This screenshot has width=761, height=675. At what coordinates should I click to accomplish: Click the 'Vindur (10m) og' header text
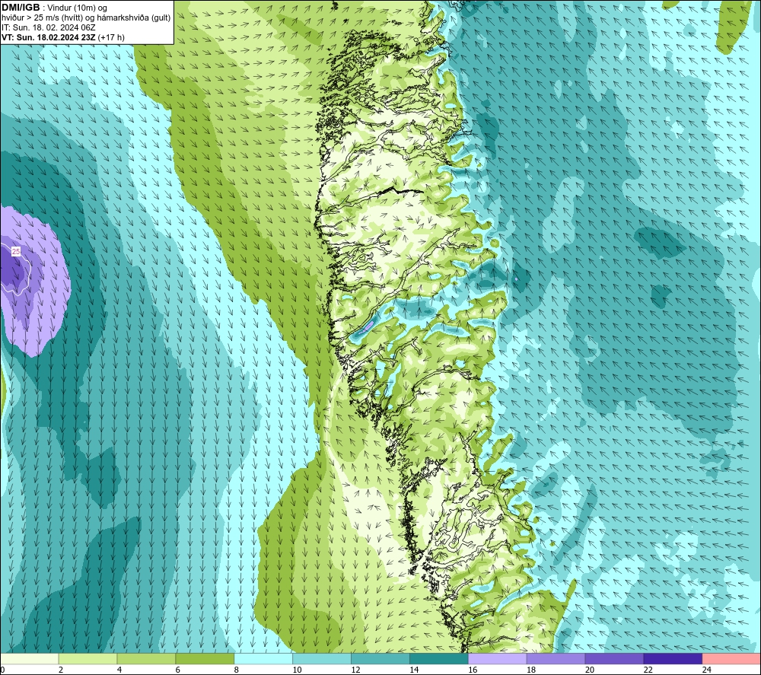[x=77, y=8]
